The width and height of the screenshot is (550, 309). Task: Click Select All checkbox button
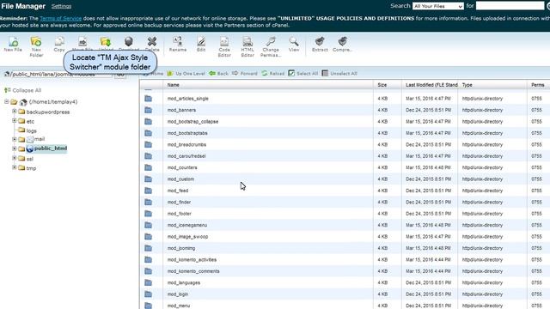click(303, 74)
